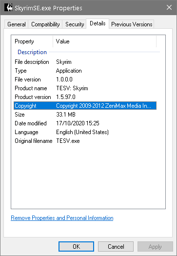The height and width of the screenshot is (256, 177).
Task: Select the Language property row
Action: [x=85, y=132]
